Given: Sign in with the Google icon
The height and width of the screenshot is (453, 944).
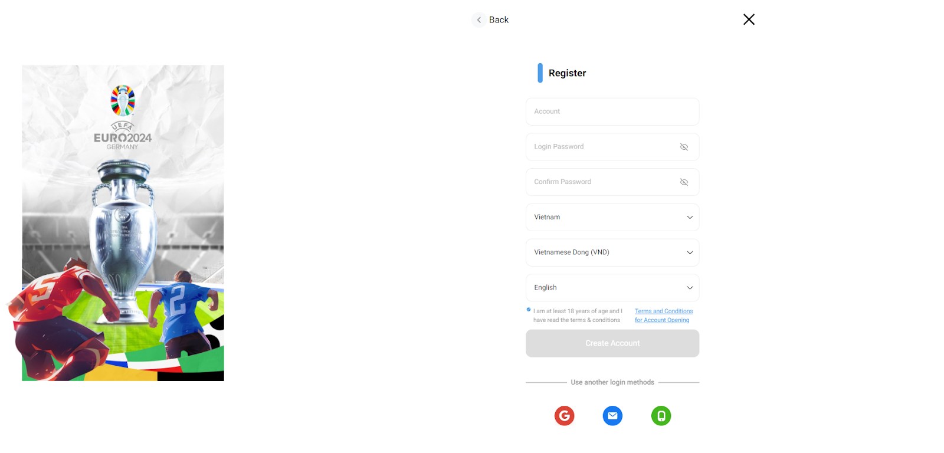Looking at the screenshot, I should point(564,416).
